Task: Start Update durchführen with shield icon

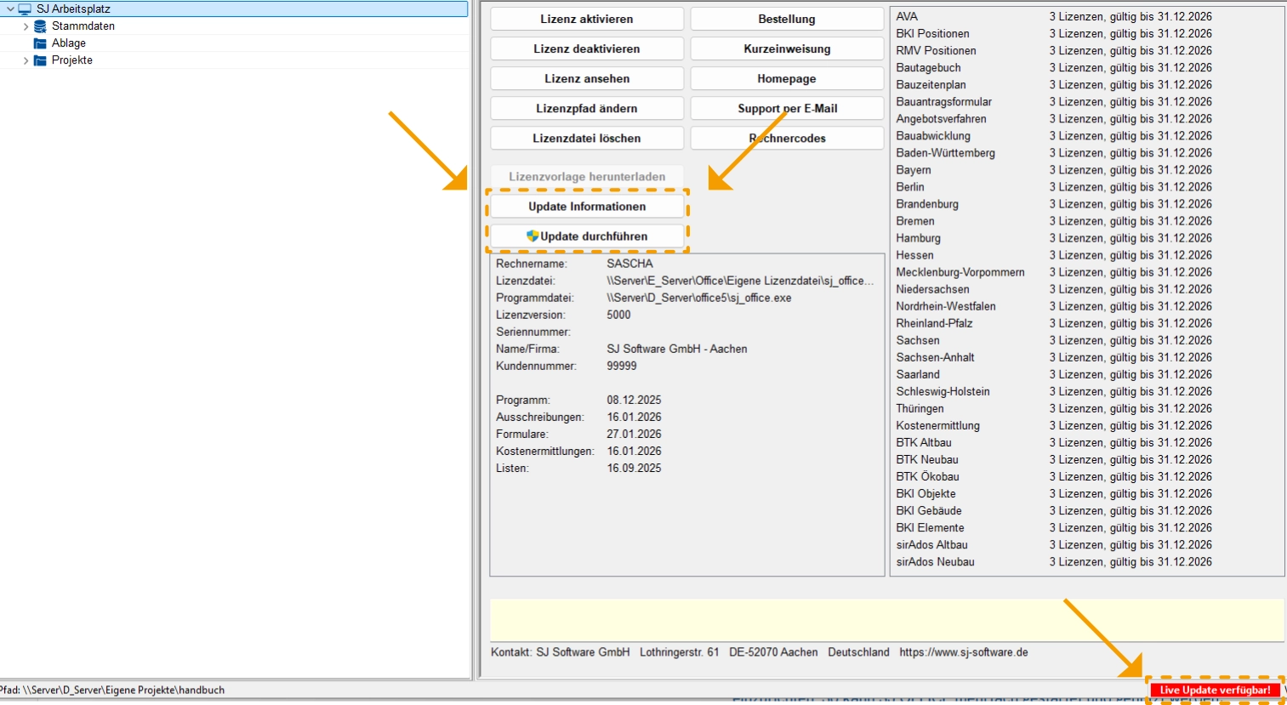Action: point(587,236)
